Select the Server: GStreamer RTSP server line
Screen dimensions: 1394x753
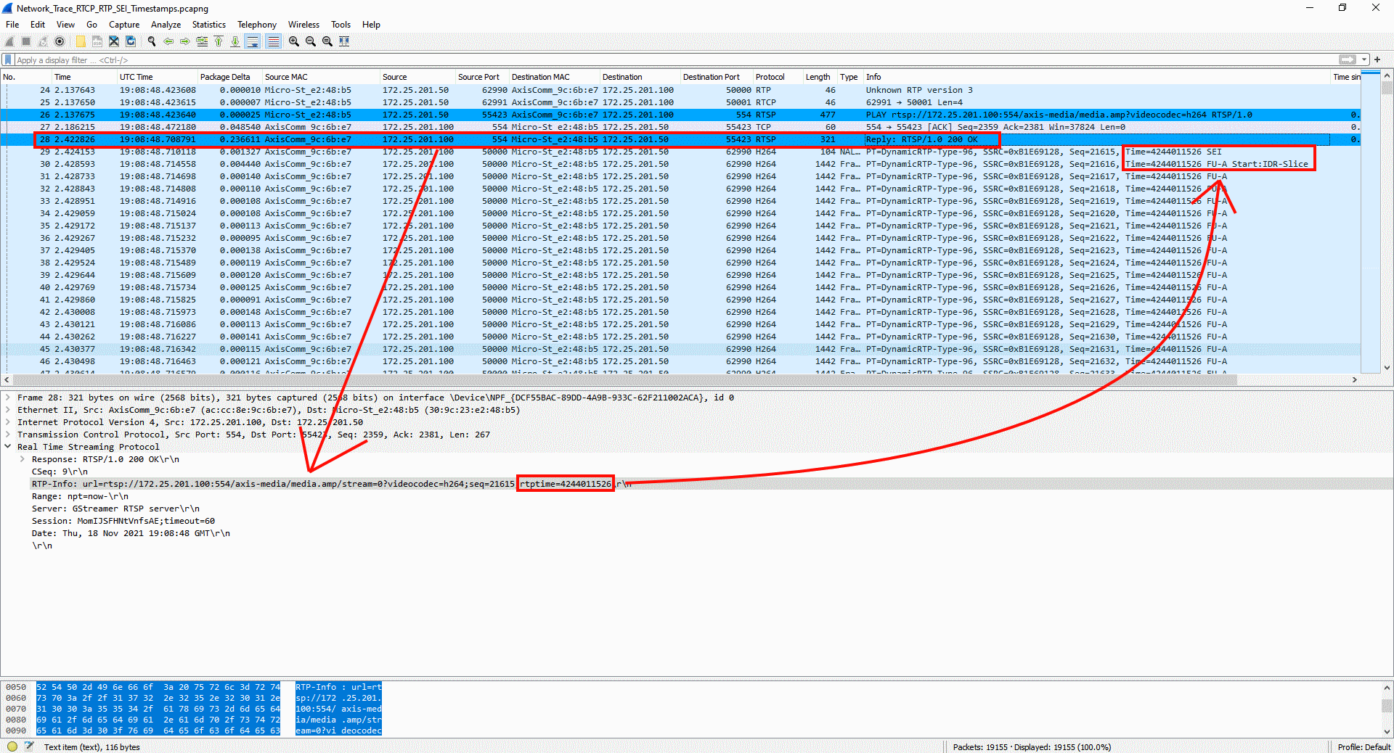pyautogui.click(x=115, y=509)
